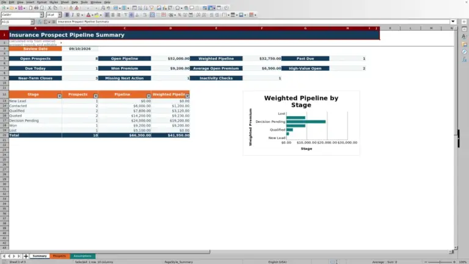
Task: Go to the last sheet navigation arrow
Action: (x=19, y=256)
